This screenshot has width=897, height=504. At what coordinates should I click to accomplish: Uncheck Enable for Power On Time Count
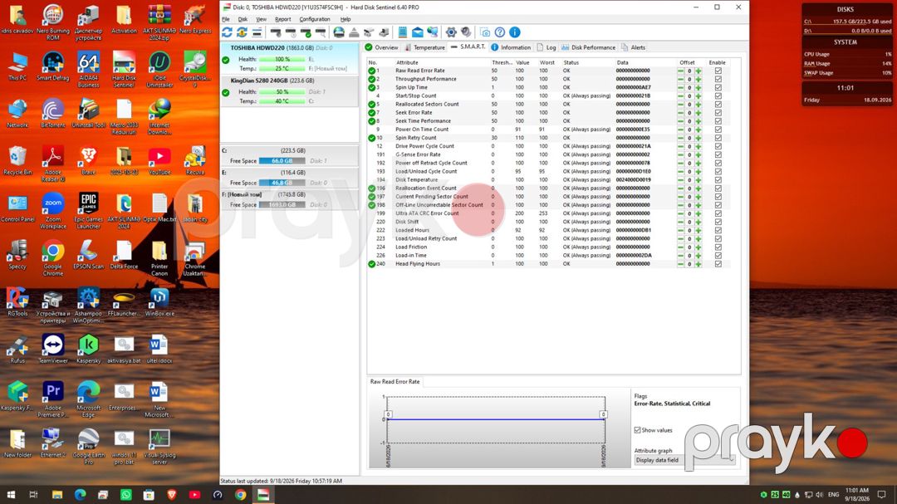tap(718, 130)
